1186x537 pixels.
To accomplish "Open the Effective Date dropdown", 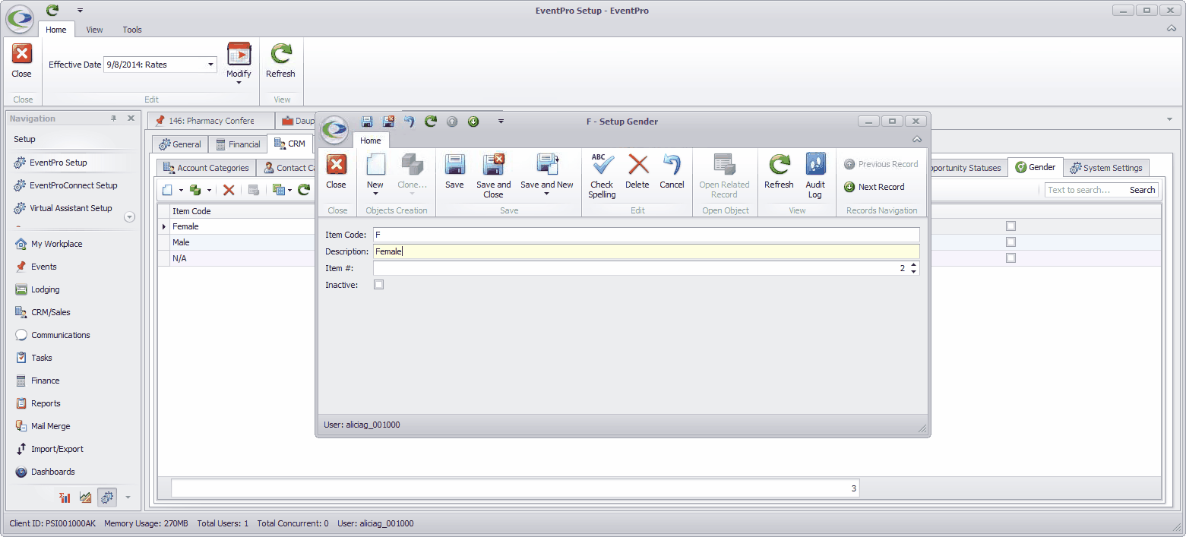I will (x=211, y=65).
